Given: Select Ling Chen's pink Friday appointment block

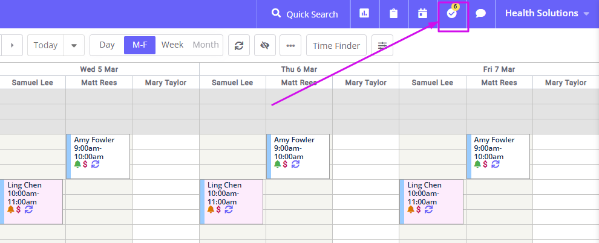Looking at the screenshot, I should tap(431, 202).
